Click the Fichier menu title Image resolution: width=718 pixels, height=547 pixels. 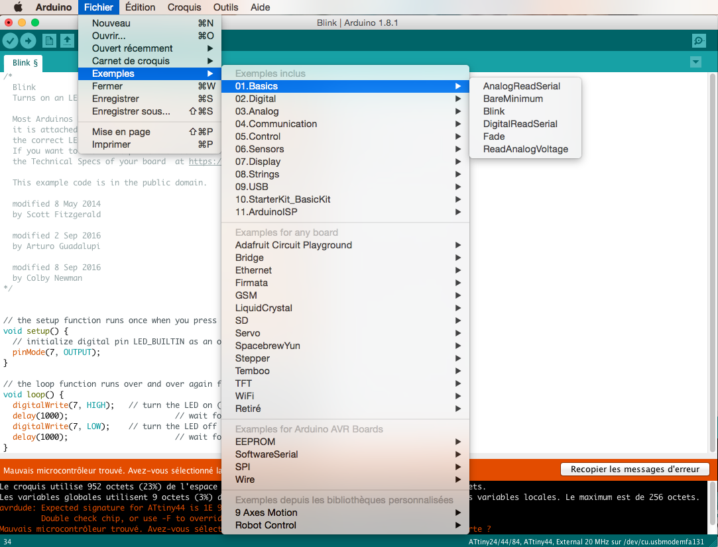coord(98,7)
